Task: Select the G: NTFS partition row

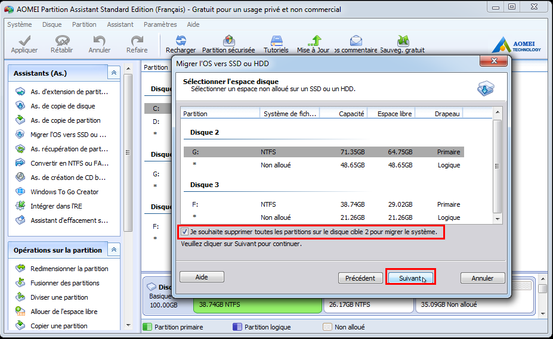Action: point(324,152)
